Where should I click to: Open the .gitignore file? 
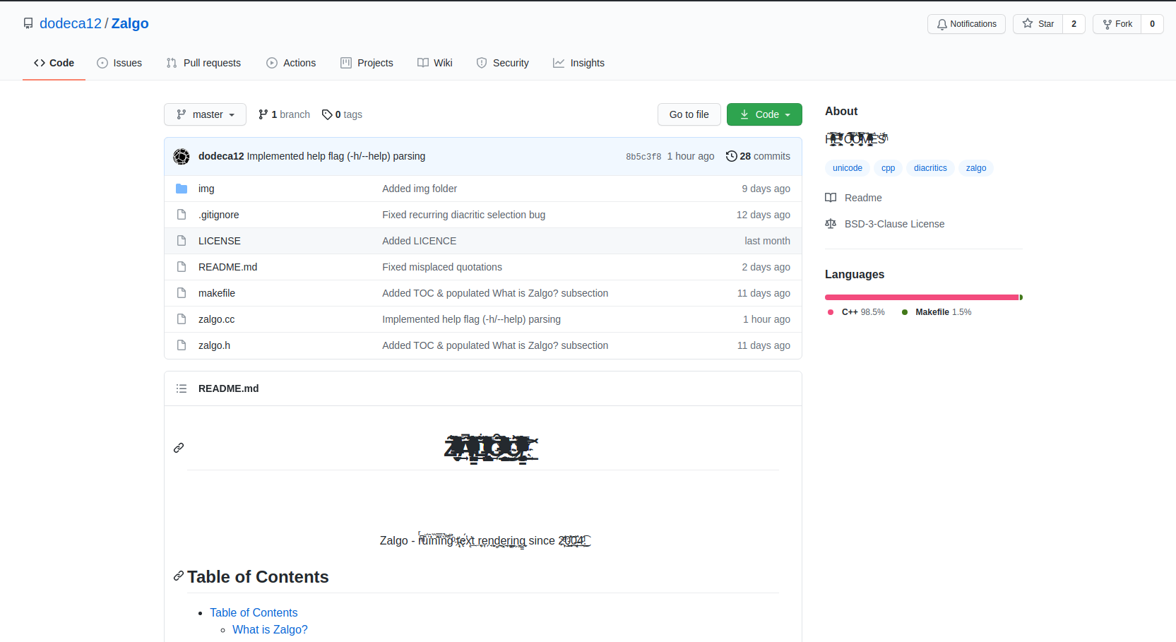coord(219,215)
